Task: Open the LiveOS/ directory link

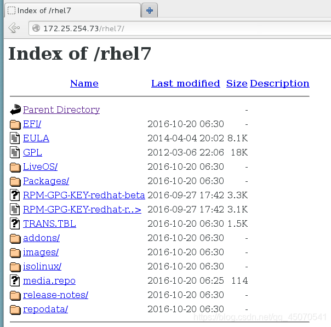Action: (x=40, y=167)
